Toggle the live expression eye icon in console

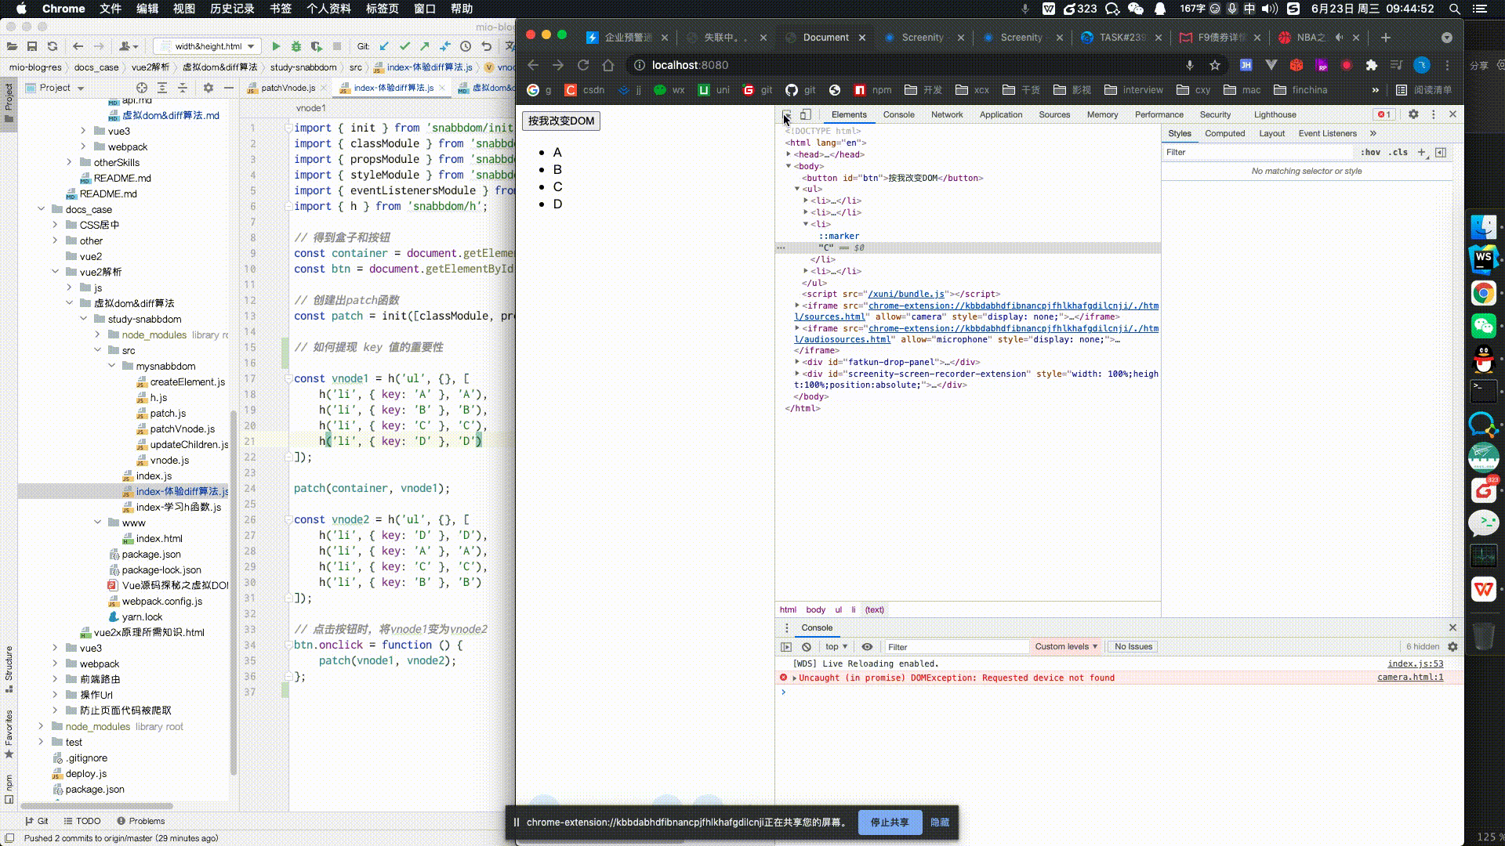tap(867, 647)
